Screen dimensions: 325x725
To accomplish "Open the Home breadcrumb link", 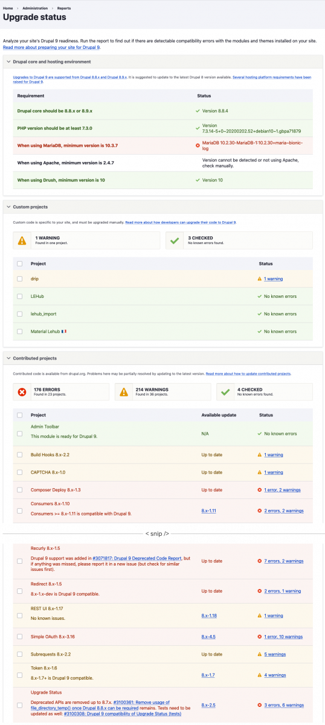I will (x=7, y=8).
